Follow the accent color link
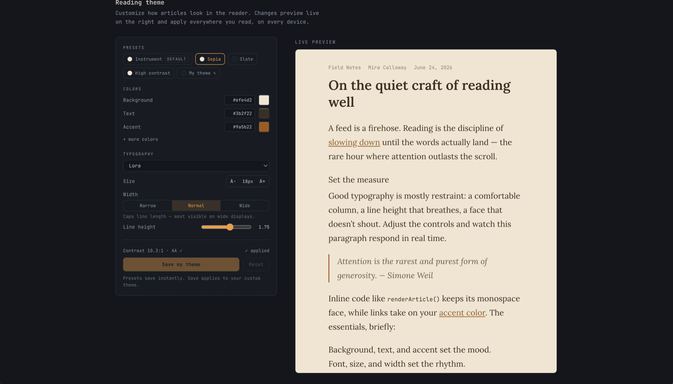The image size is (673, 384). pyautogui.click(x=462, y=313)
